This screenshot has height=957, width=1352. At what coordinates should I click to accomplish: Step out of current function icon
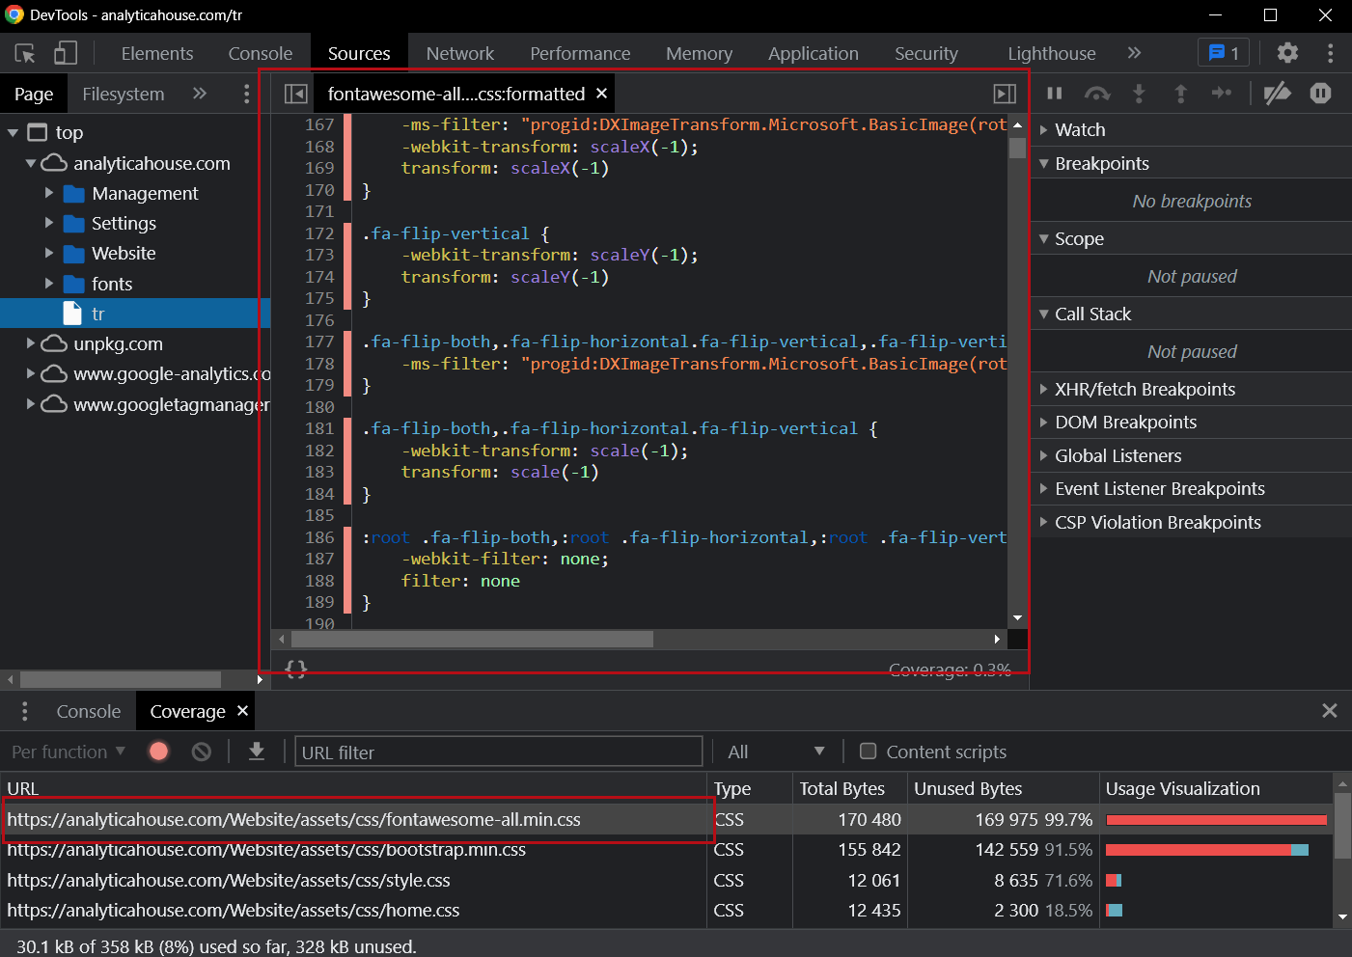(x=1180, y=94)
